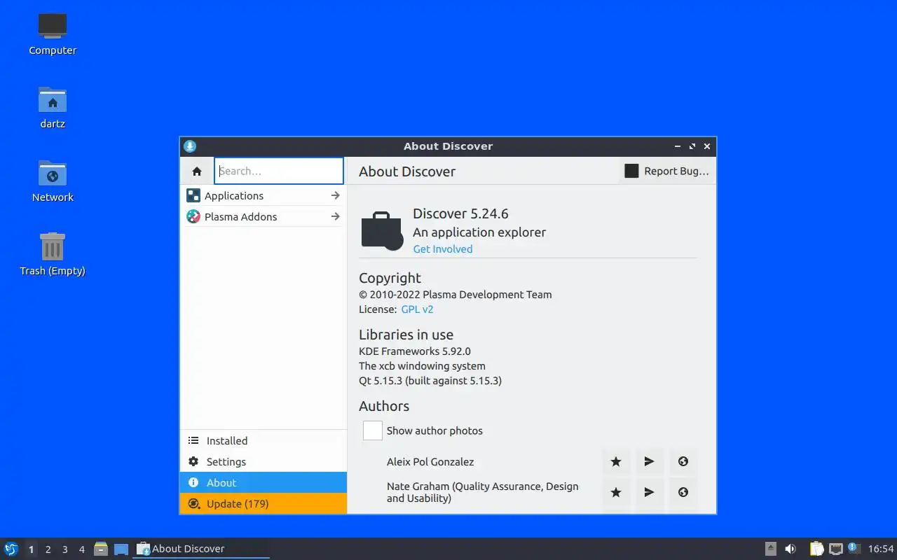The image size is (897, 560).
Task: Click the Plasma Addons category icon
Action: point(193,217)
